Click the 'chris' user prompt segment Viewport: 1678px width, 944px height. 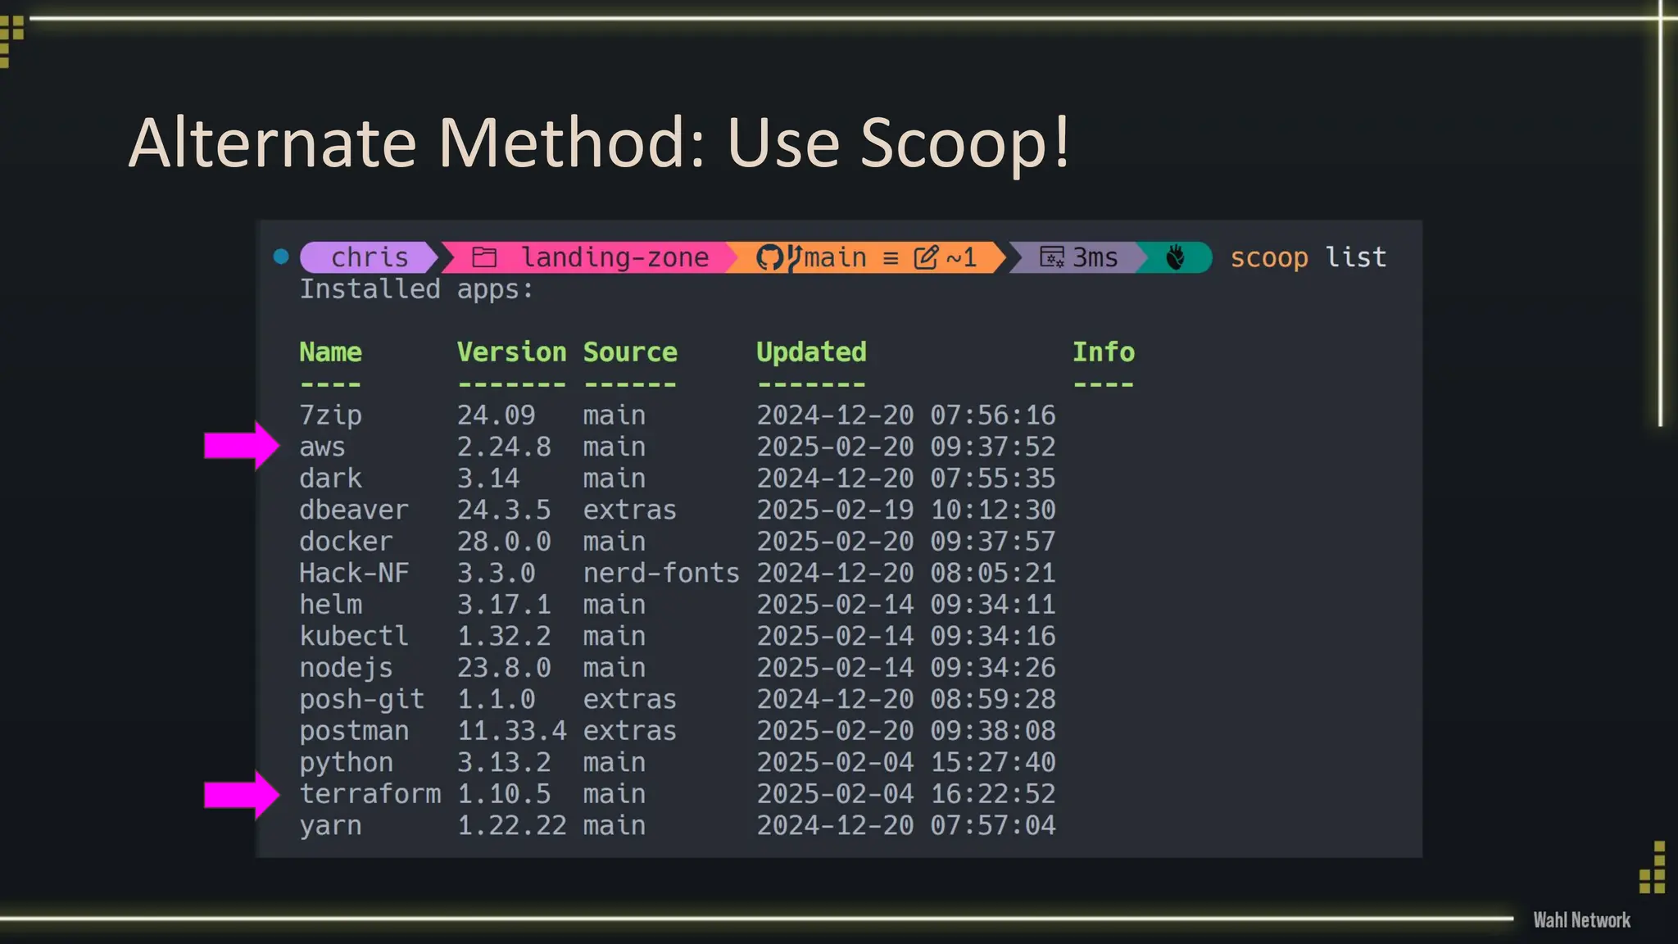[x=369, y=257]
